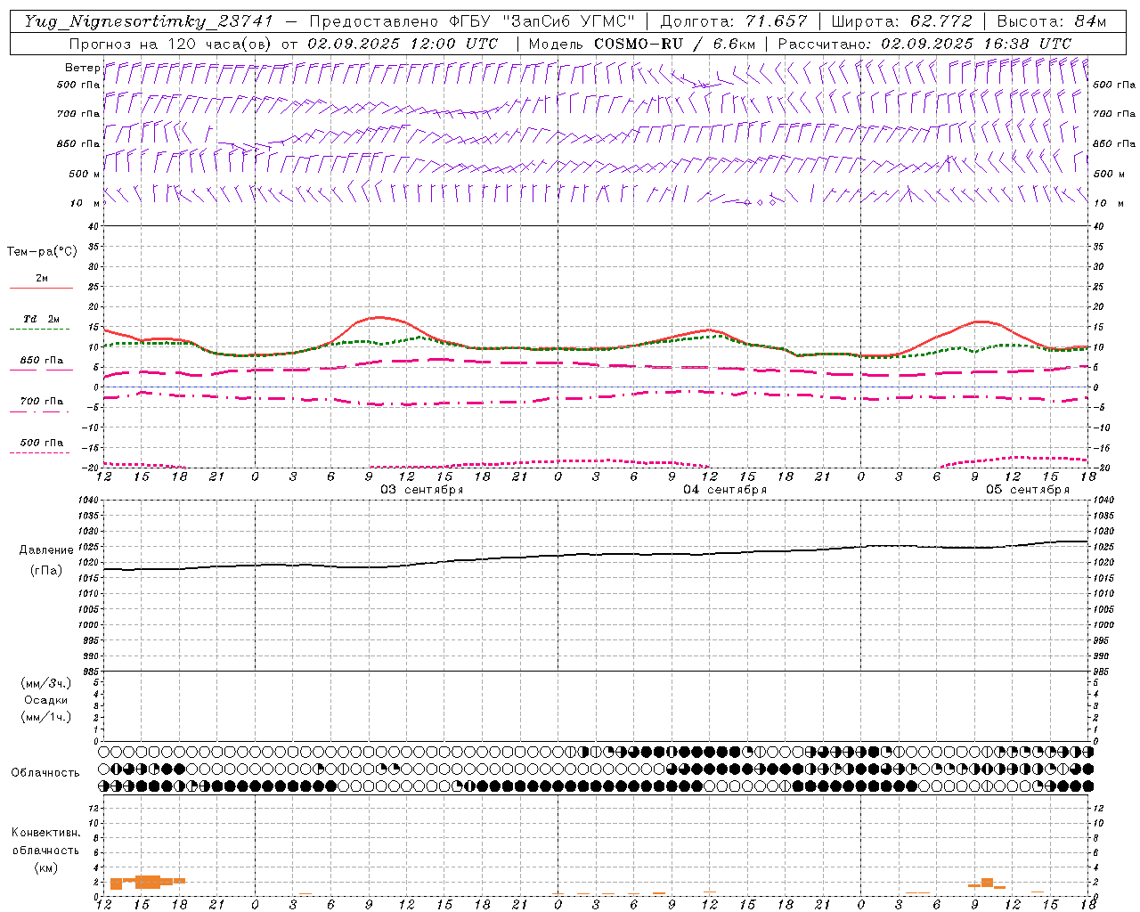Click the 850 гПа dashed temperature legend line
The height and width of the screenshot is (912, 1140).
[41, 369]
